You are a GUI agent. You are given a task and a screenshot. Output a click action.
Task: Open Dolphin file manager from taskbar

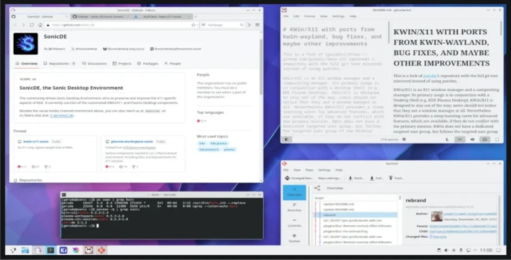26,250
